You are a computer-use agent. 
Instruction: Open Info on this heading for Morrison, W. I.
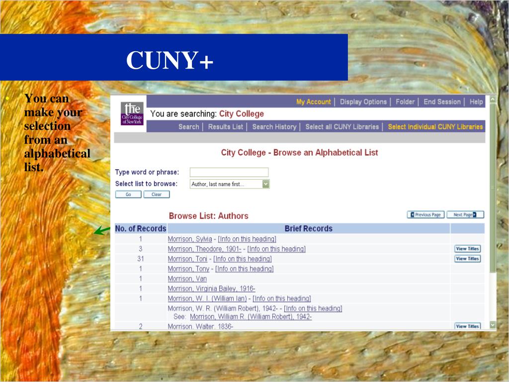[282, 298]
